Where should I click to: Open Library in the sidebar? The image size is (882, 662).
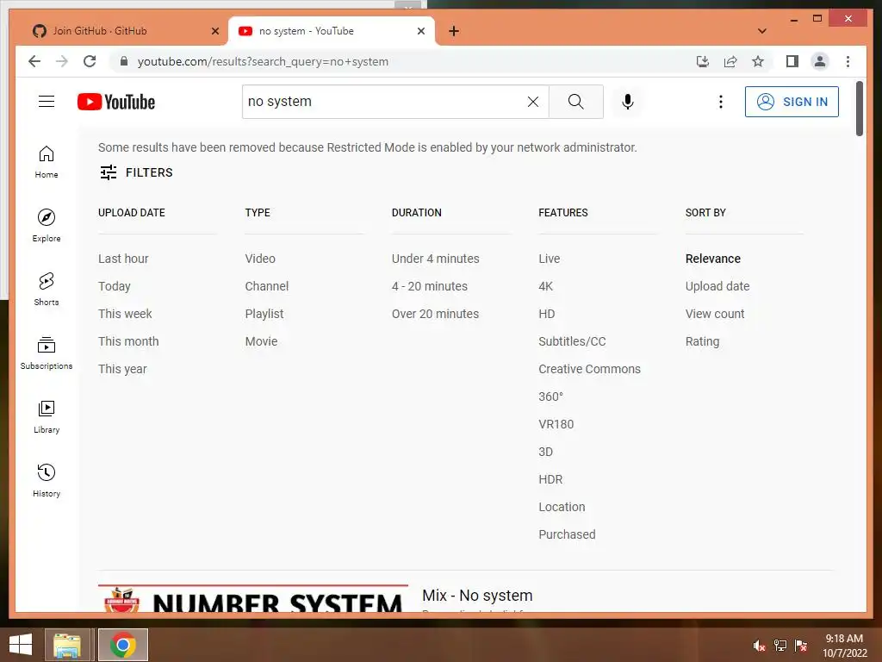point(47,416)
